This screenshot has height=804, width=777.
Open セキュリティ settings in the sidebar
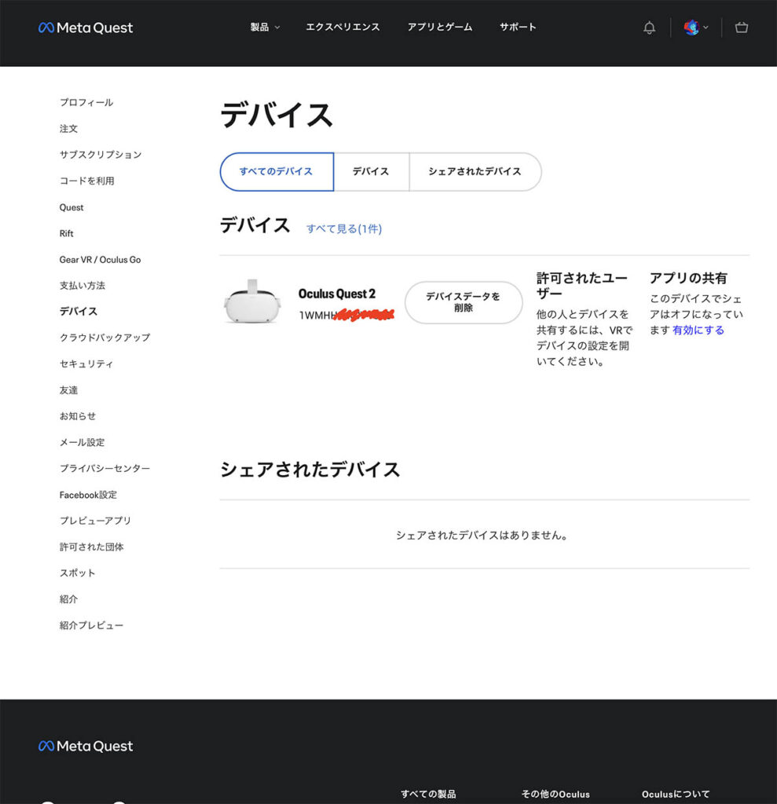point(86,364)
